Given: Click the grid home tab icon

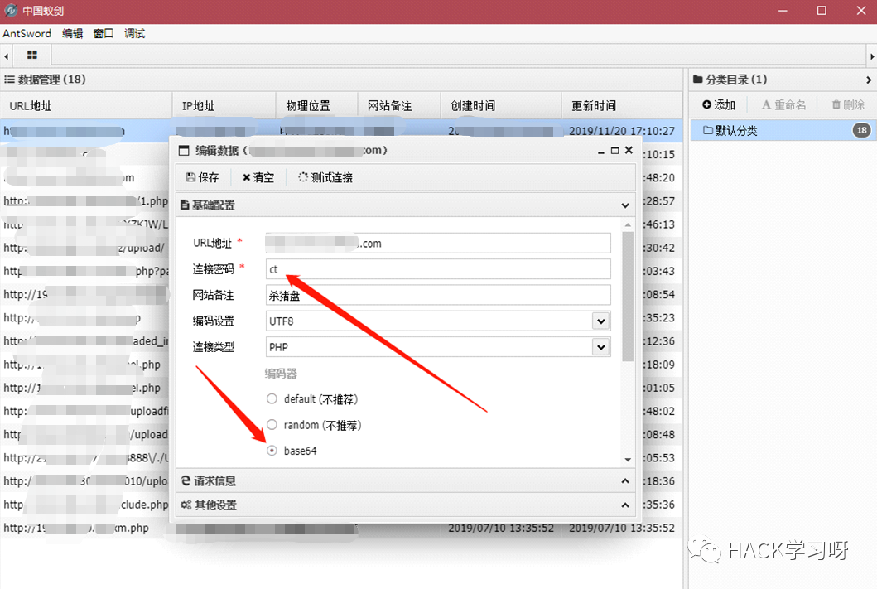Looking at the screenshot, I should [31, 55].
